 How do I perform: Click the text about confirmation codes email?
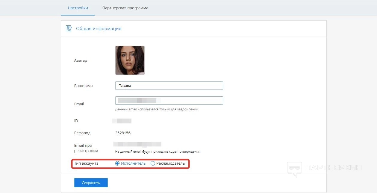pyautogui.click(x=158, y=152)
